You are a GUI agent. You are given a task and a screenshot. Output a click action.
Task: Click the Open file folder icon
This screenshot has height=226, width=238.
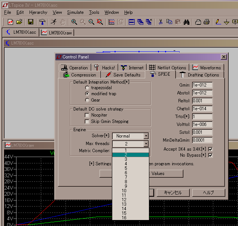(19, 22)
